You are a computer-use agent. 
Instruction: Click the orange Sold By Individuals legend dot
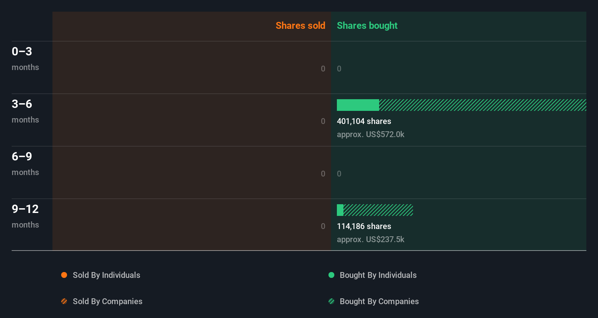pyautogui.click(x=64, y=275)
